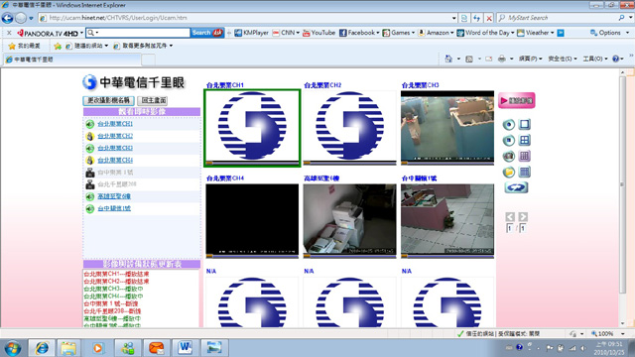The image size is (635, 357).
Task: Click the change camera name button
Action: point(108,100)
